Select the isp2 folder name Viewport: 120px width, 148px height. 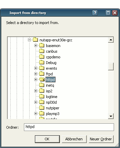pyautogui.click(x=49, y=91)
